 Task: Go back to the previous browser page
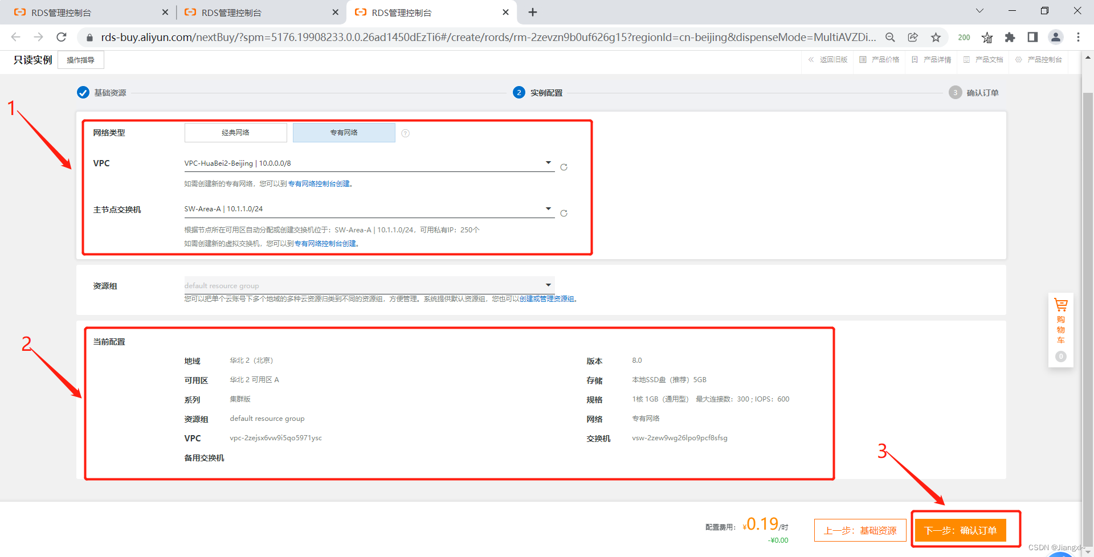coord(15,37)
